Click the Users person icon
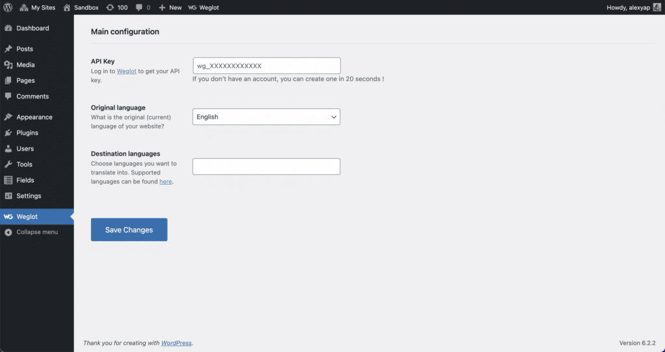This screenshot has height=352, width=665. 8,148
